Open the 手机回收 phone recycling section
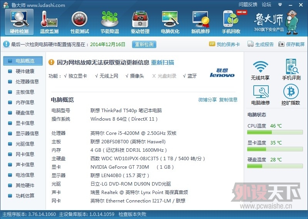 coord(231,22)
